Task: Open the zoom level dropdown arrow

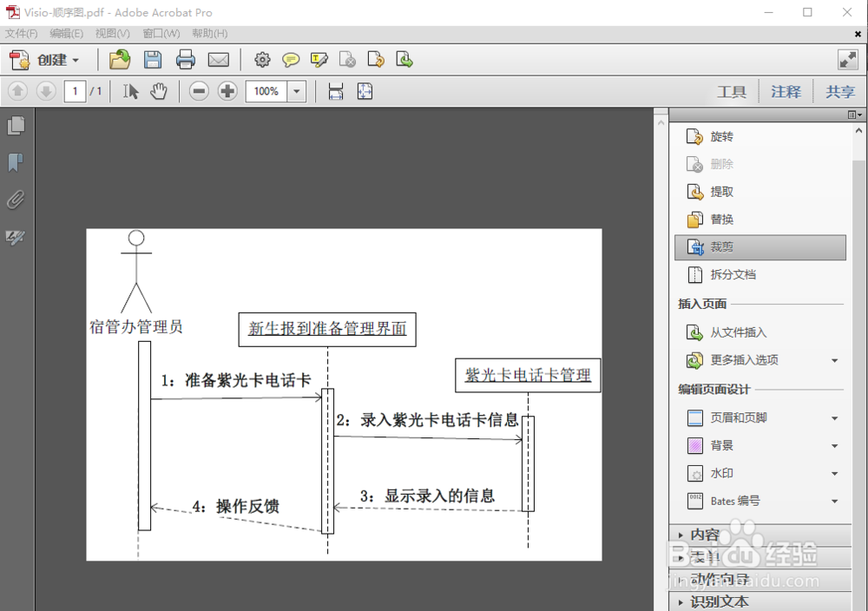Action: 297,91
